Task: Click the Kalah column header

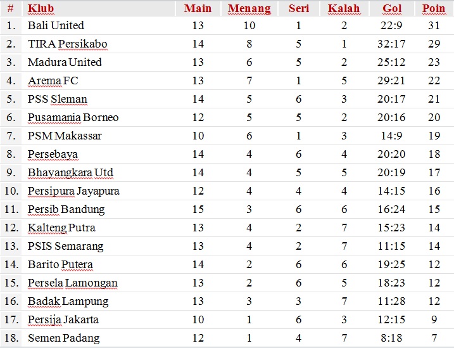Action: pyautogui.click(x=344, y=9)
